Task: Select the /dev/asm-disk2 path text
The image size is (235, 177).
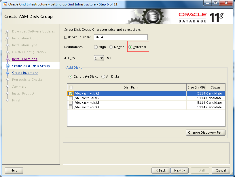Action: point(87,98)
